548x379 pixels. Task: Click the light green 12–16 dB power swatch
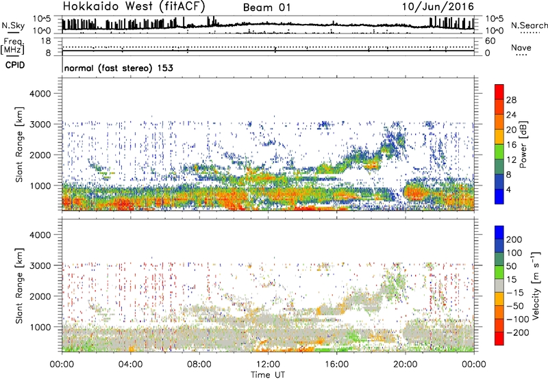pos(499,152)
